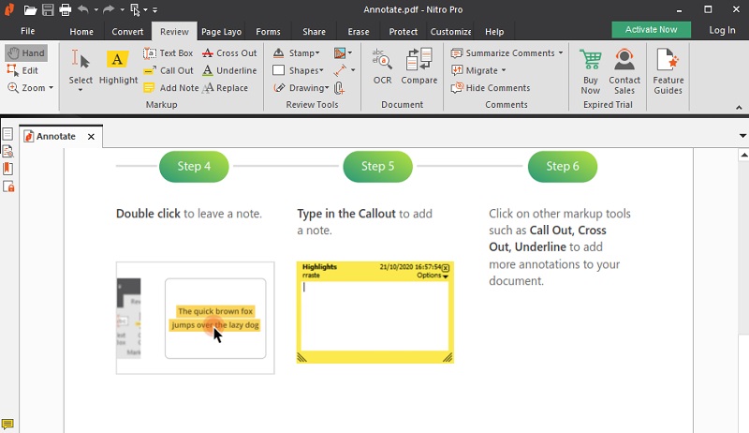The height and width of the screenshot is (433, 749).
Task: Click the measurement tool icon
Action: click(340, 70)
